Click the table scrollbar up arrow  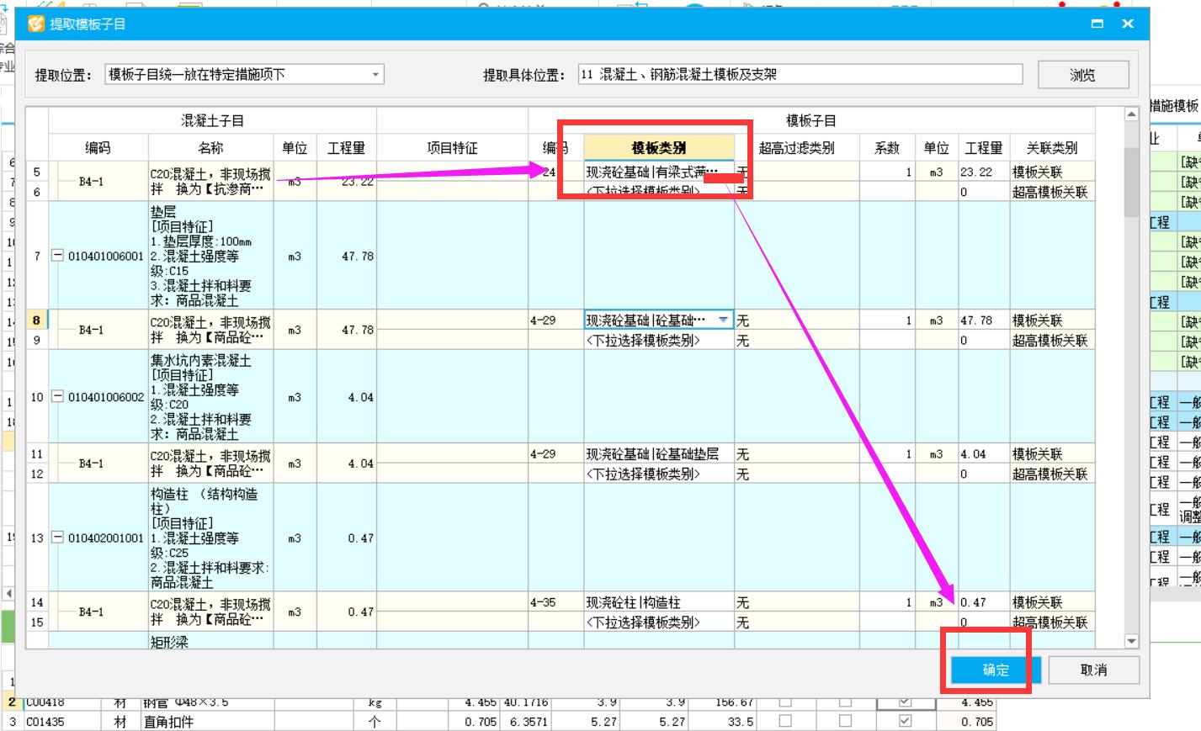point(1131,114)
